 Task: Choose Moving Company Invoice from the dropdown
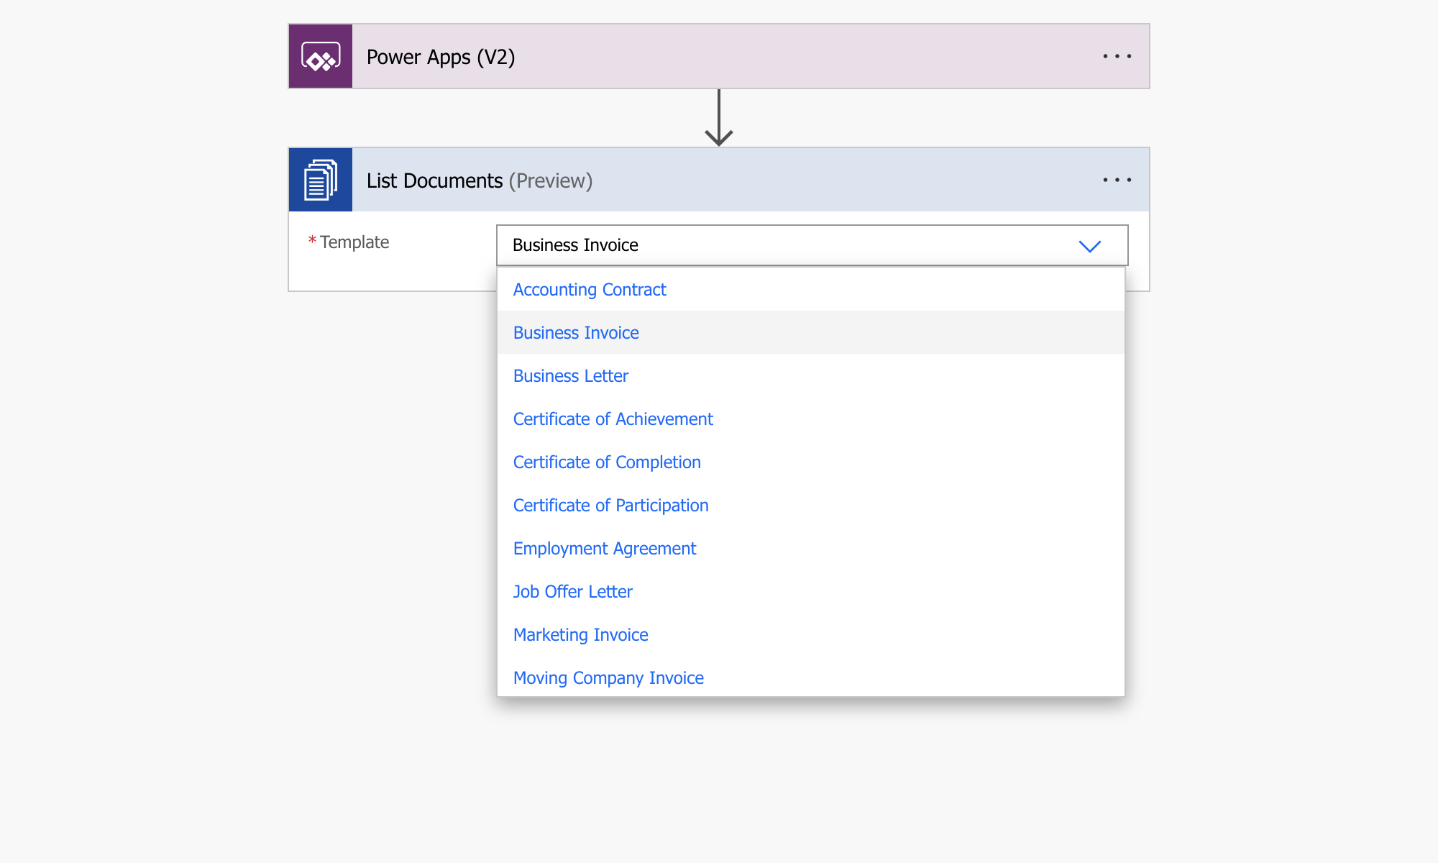[608, 677]
